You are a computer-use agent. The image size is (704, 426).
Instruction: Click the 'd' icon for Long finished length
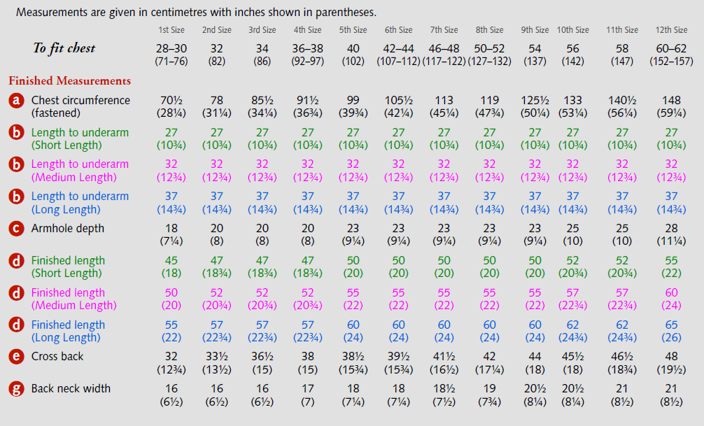[x=16, y=325]
